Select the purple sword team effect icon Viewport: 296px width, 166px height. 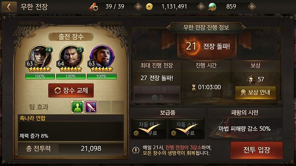click(91, 107)
